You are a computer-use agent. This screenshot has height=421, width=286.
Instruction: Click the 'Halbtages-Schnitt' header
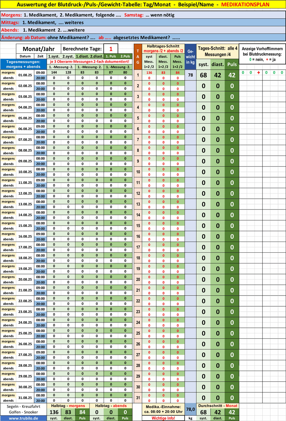coord(163,49)
